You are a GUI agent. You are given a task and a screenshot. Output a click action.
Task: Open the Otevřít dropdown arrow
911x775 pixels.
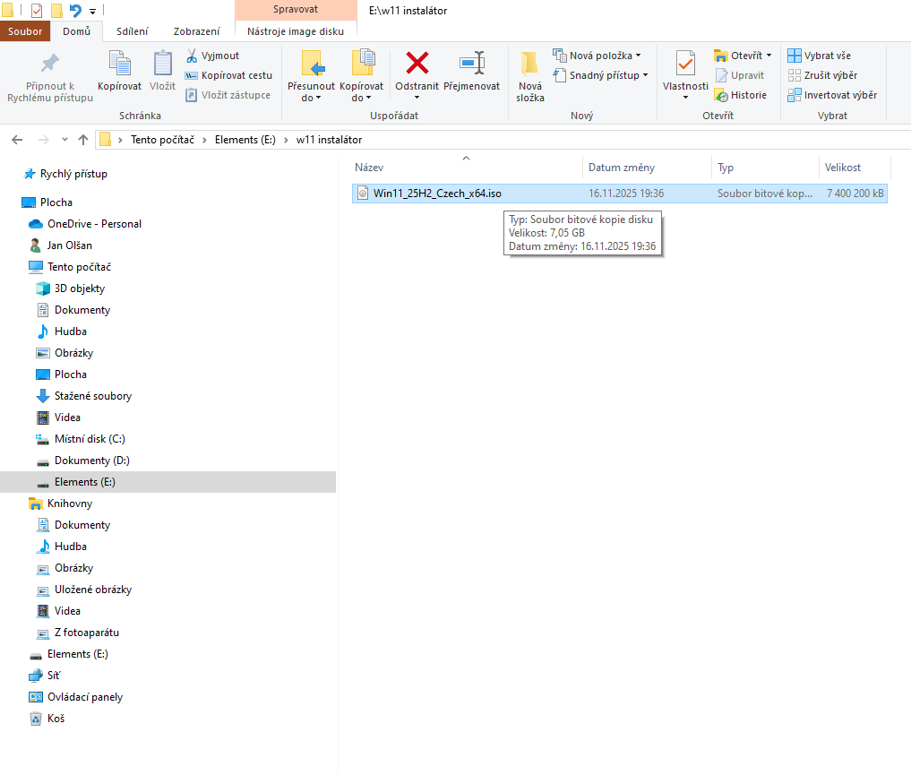click(769, 56)
